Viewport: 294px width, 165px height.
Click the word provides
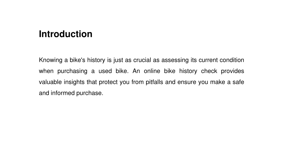pyautogui.click(x=233, y=71)
